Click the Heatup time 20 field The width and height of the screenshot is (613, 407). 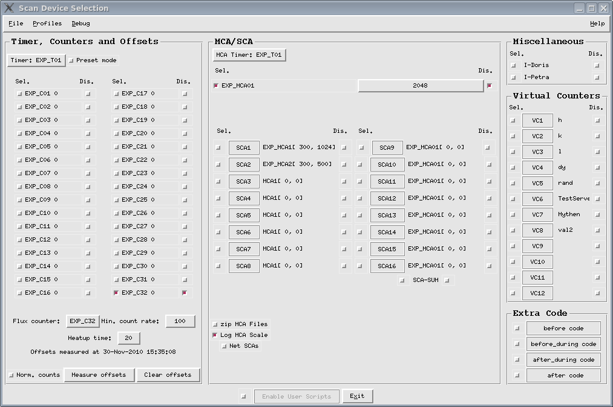[129, 338]
